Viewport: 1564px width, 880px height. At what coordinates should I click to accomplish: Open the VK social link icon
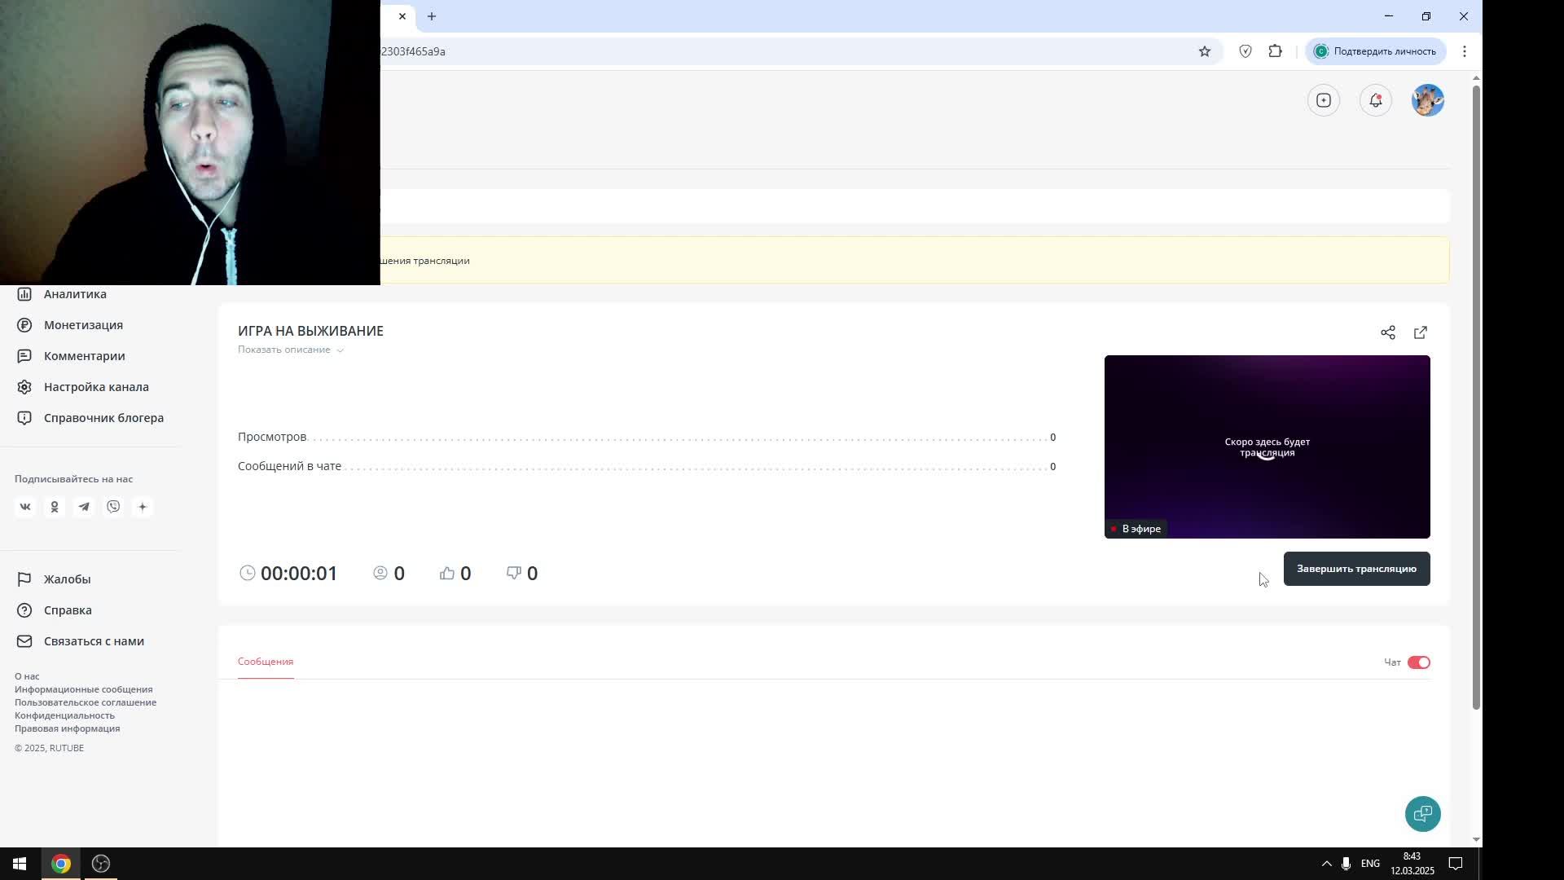[x=25, y=507]
